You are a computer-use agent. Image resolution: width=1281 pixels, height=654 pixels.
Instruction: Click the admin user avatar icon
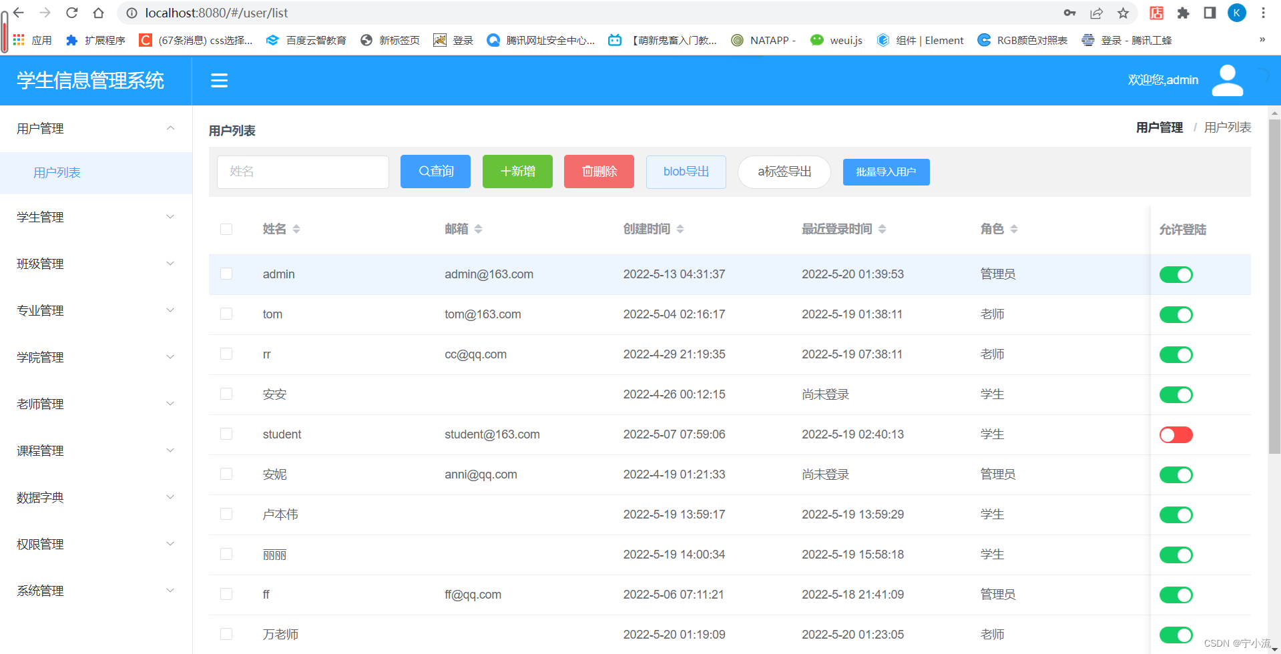[1227, 80]
